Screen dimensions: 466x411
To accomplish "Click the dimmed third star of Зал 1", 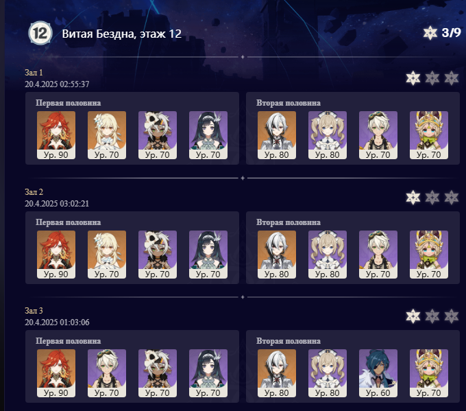I will coord(452,78).
